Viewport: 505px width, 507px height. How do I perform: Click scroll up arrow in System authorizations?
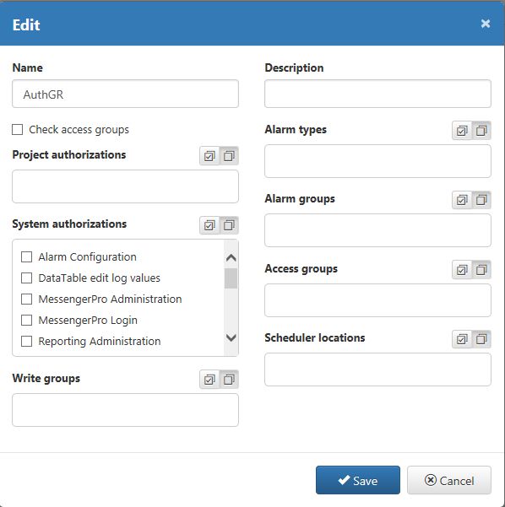click(x=231, y=257)
